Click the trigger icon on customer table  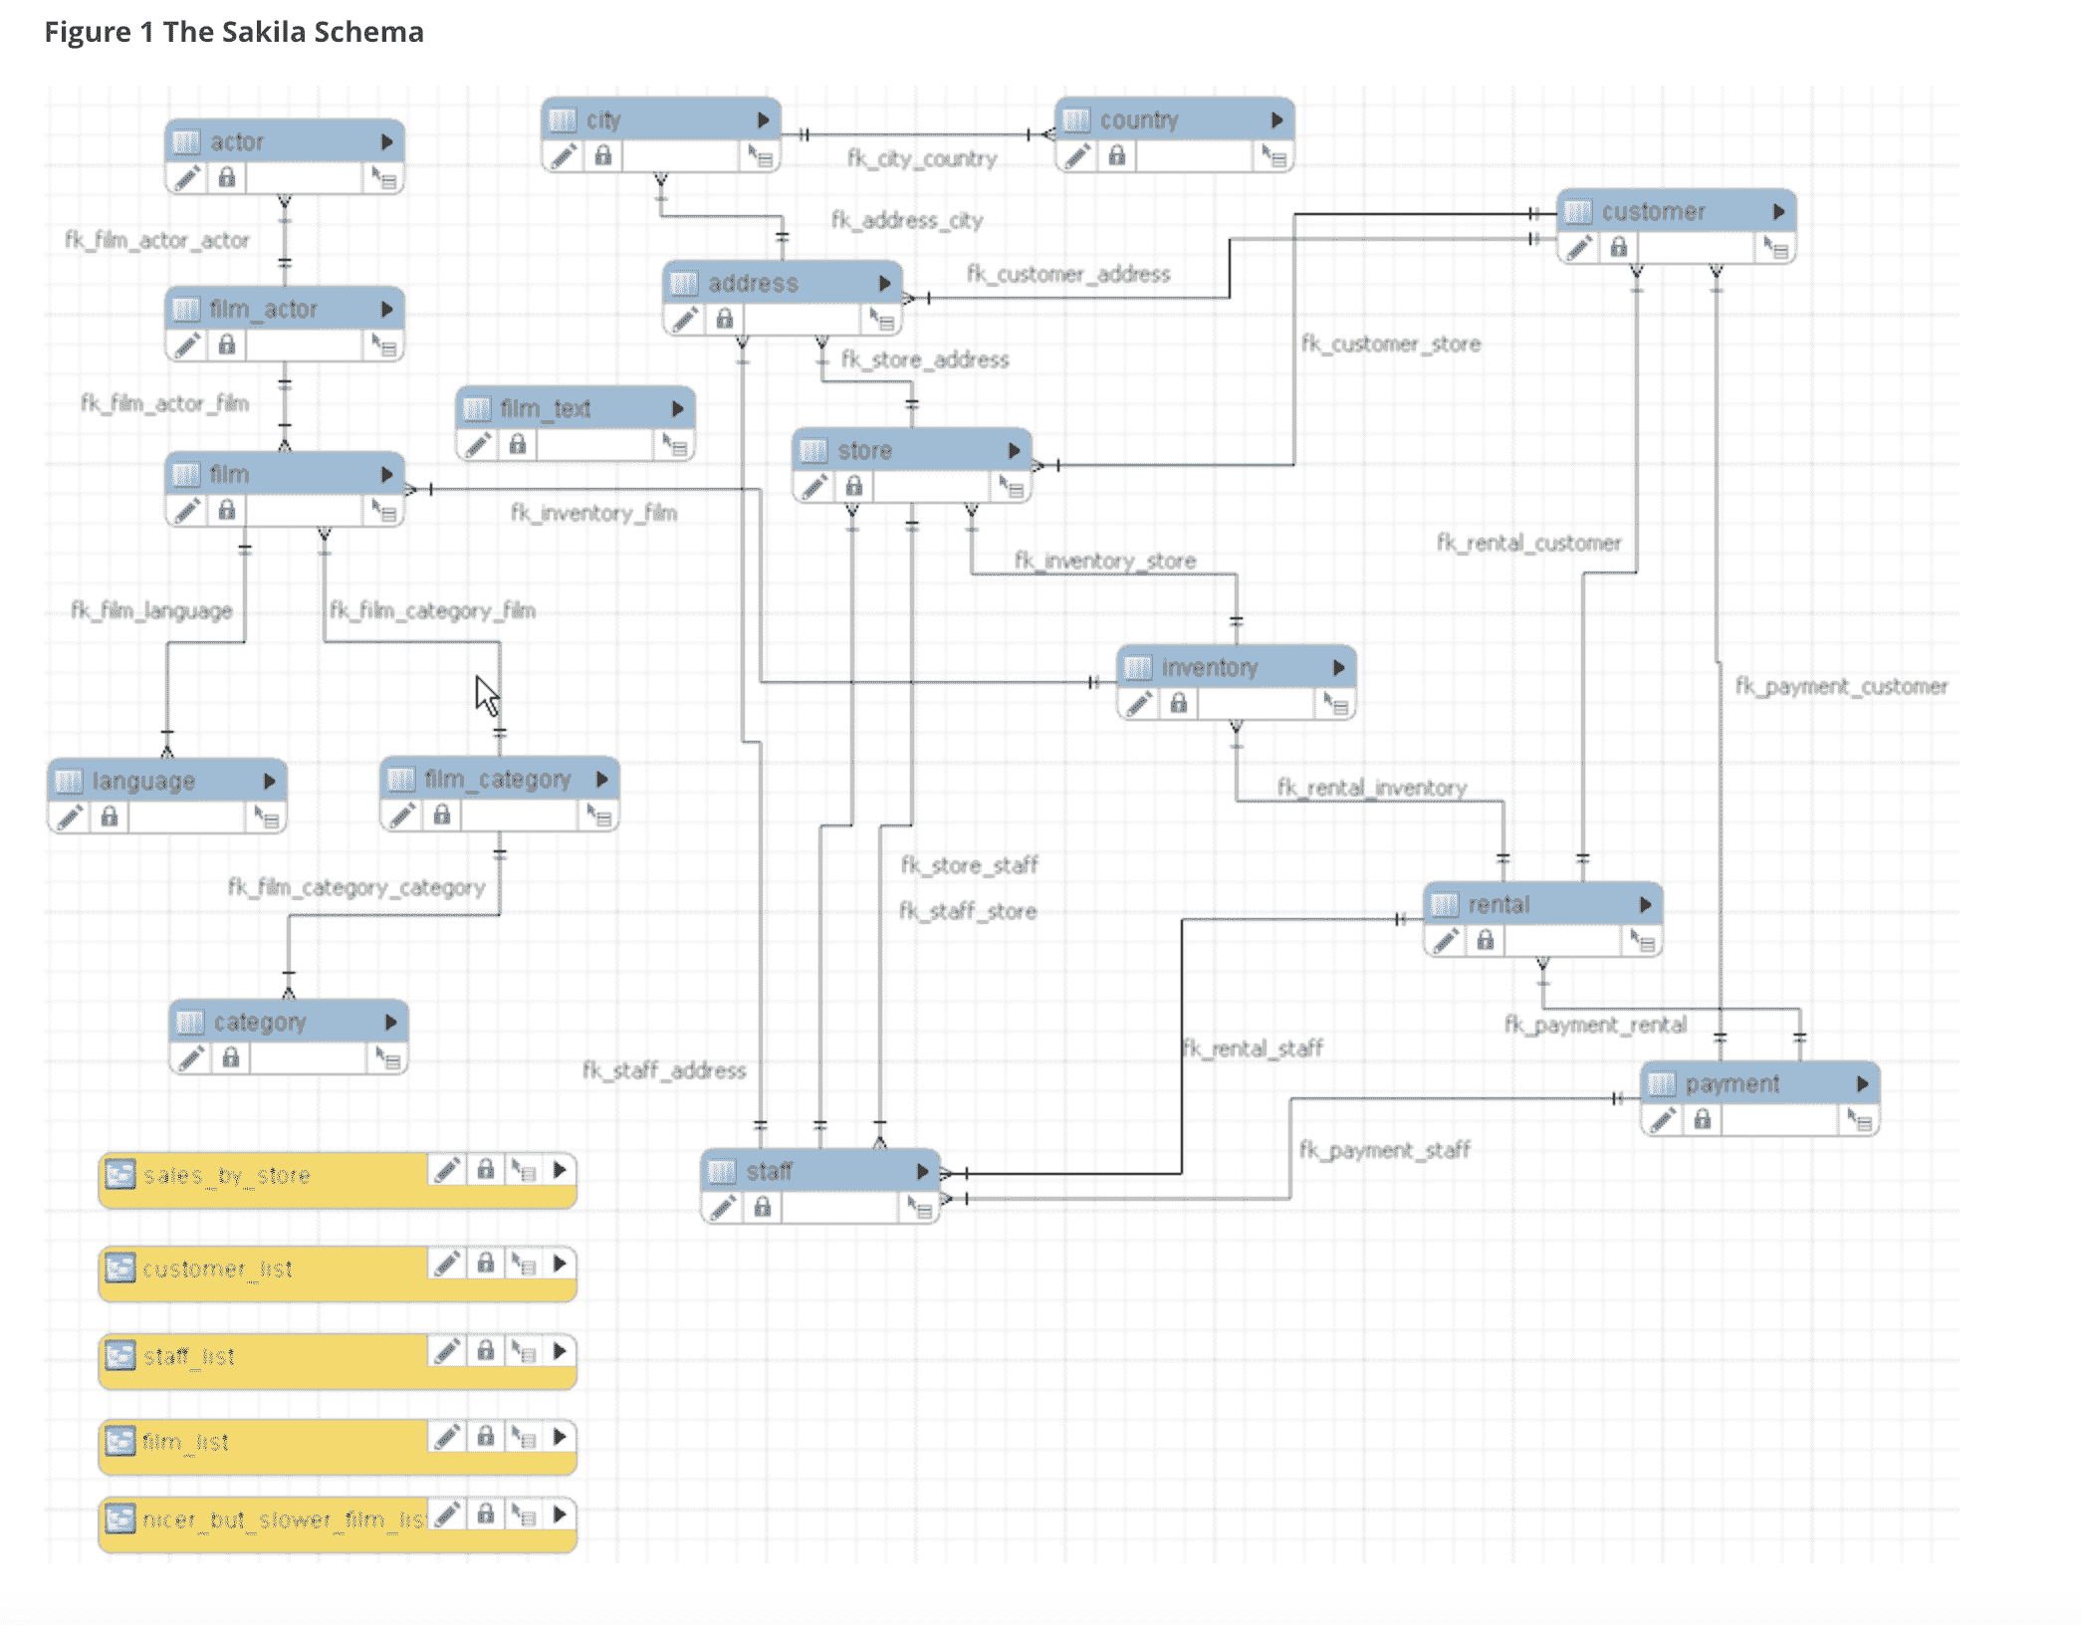(1776, 248)
